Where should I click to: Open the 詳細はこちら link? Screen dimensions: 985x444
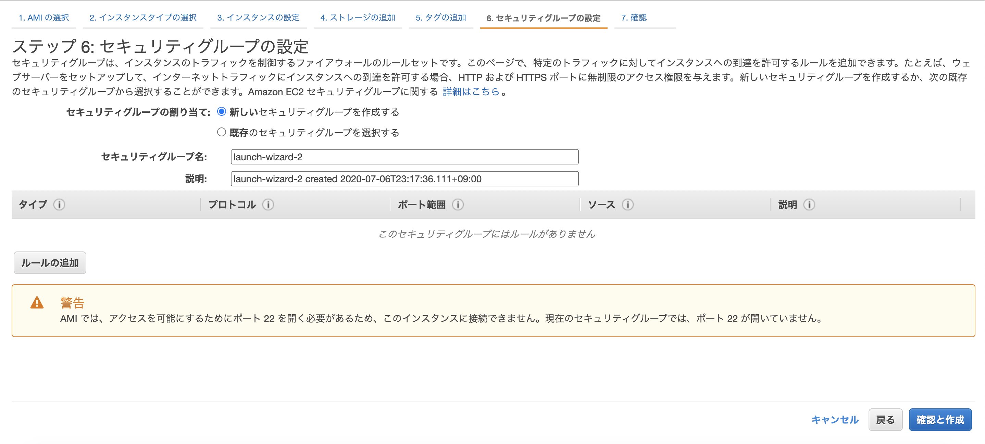pyautogui.click(x=471, y=92)
